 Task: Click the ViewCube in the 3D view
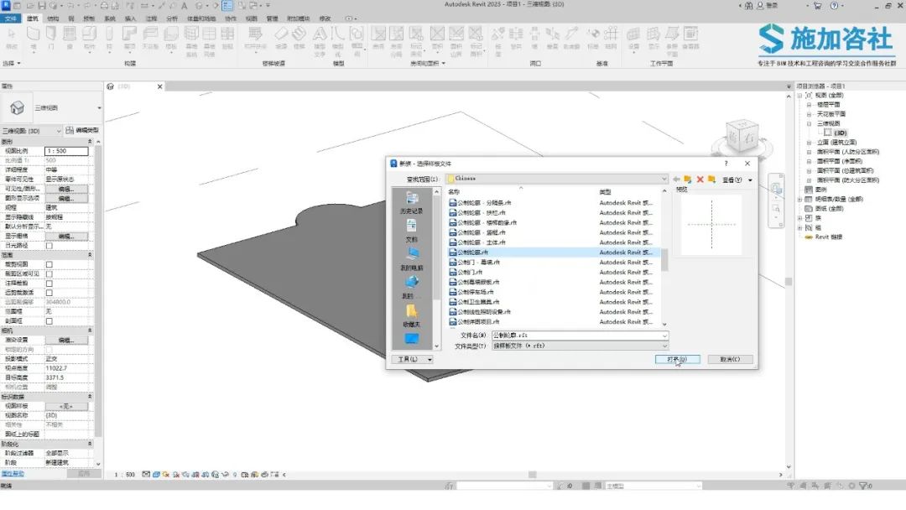[x=742, y=137]
